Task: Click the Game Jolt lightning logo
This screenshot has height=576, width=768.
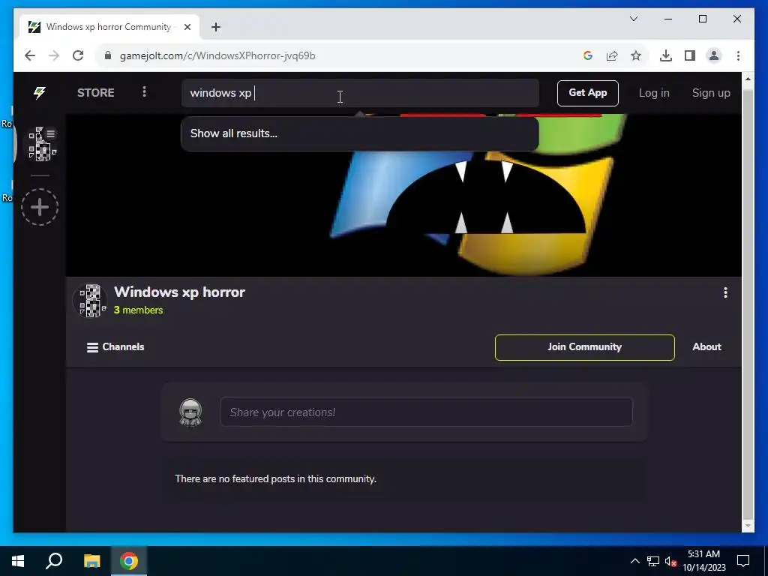Action: (x=40, y=92)
